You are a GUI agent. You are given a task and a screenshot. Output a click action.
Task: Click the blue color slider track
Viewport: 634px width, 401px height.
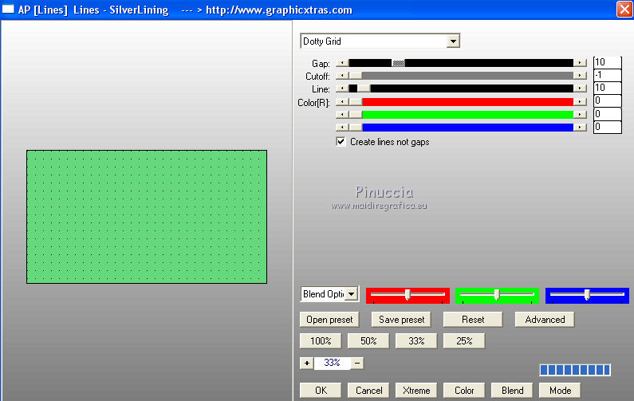pyautogui.click(x=468, y=128)
